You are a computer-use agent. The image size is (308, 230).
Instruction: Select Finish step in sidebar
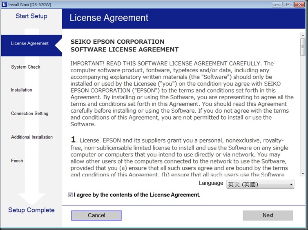17,161
